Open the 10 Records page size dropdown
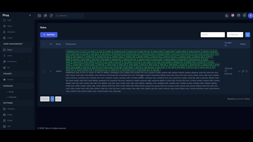The width and height of the screenshot is (253, 142). coord(235,34)
